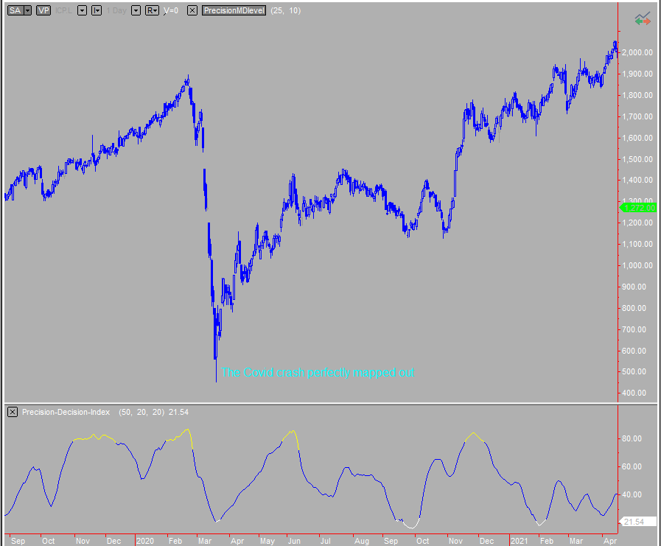Click the SA toolbar button
The height and width of the screenshot is (546, 661).
tap(14, 11)
